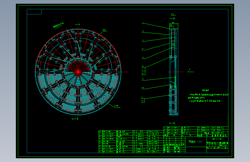The width and height of the screenshot is (250, 162).
Task: Click the 双隔仓 (I) drawing title
Action: pyautogui.click(x=195, y=142)
